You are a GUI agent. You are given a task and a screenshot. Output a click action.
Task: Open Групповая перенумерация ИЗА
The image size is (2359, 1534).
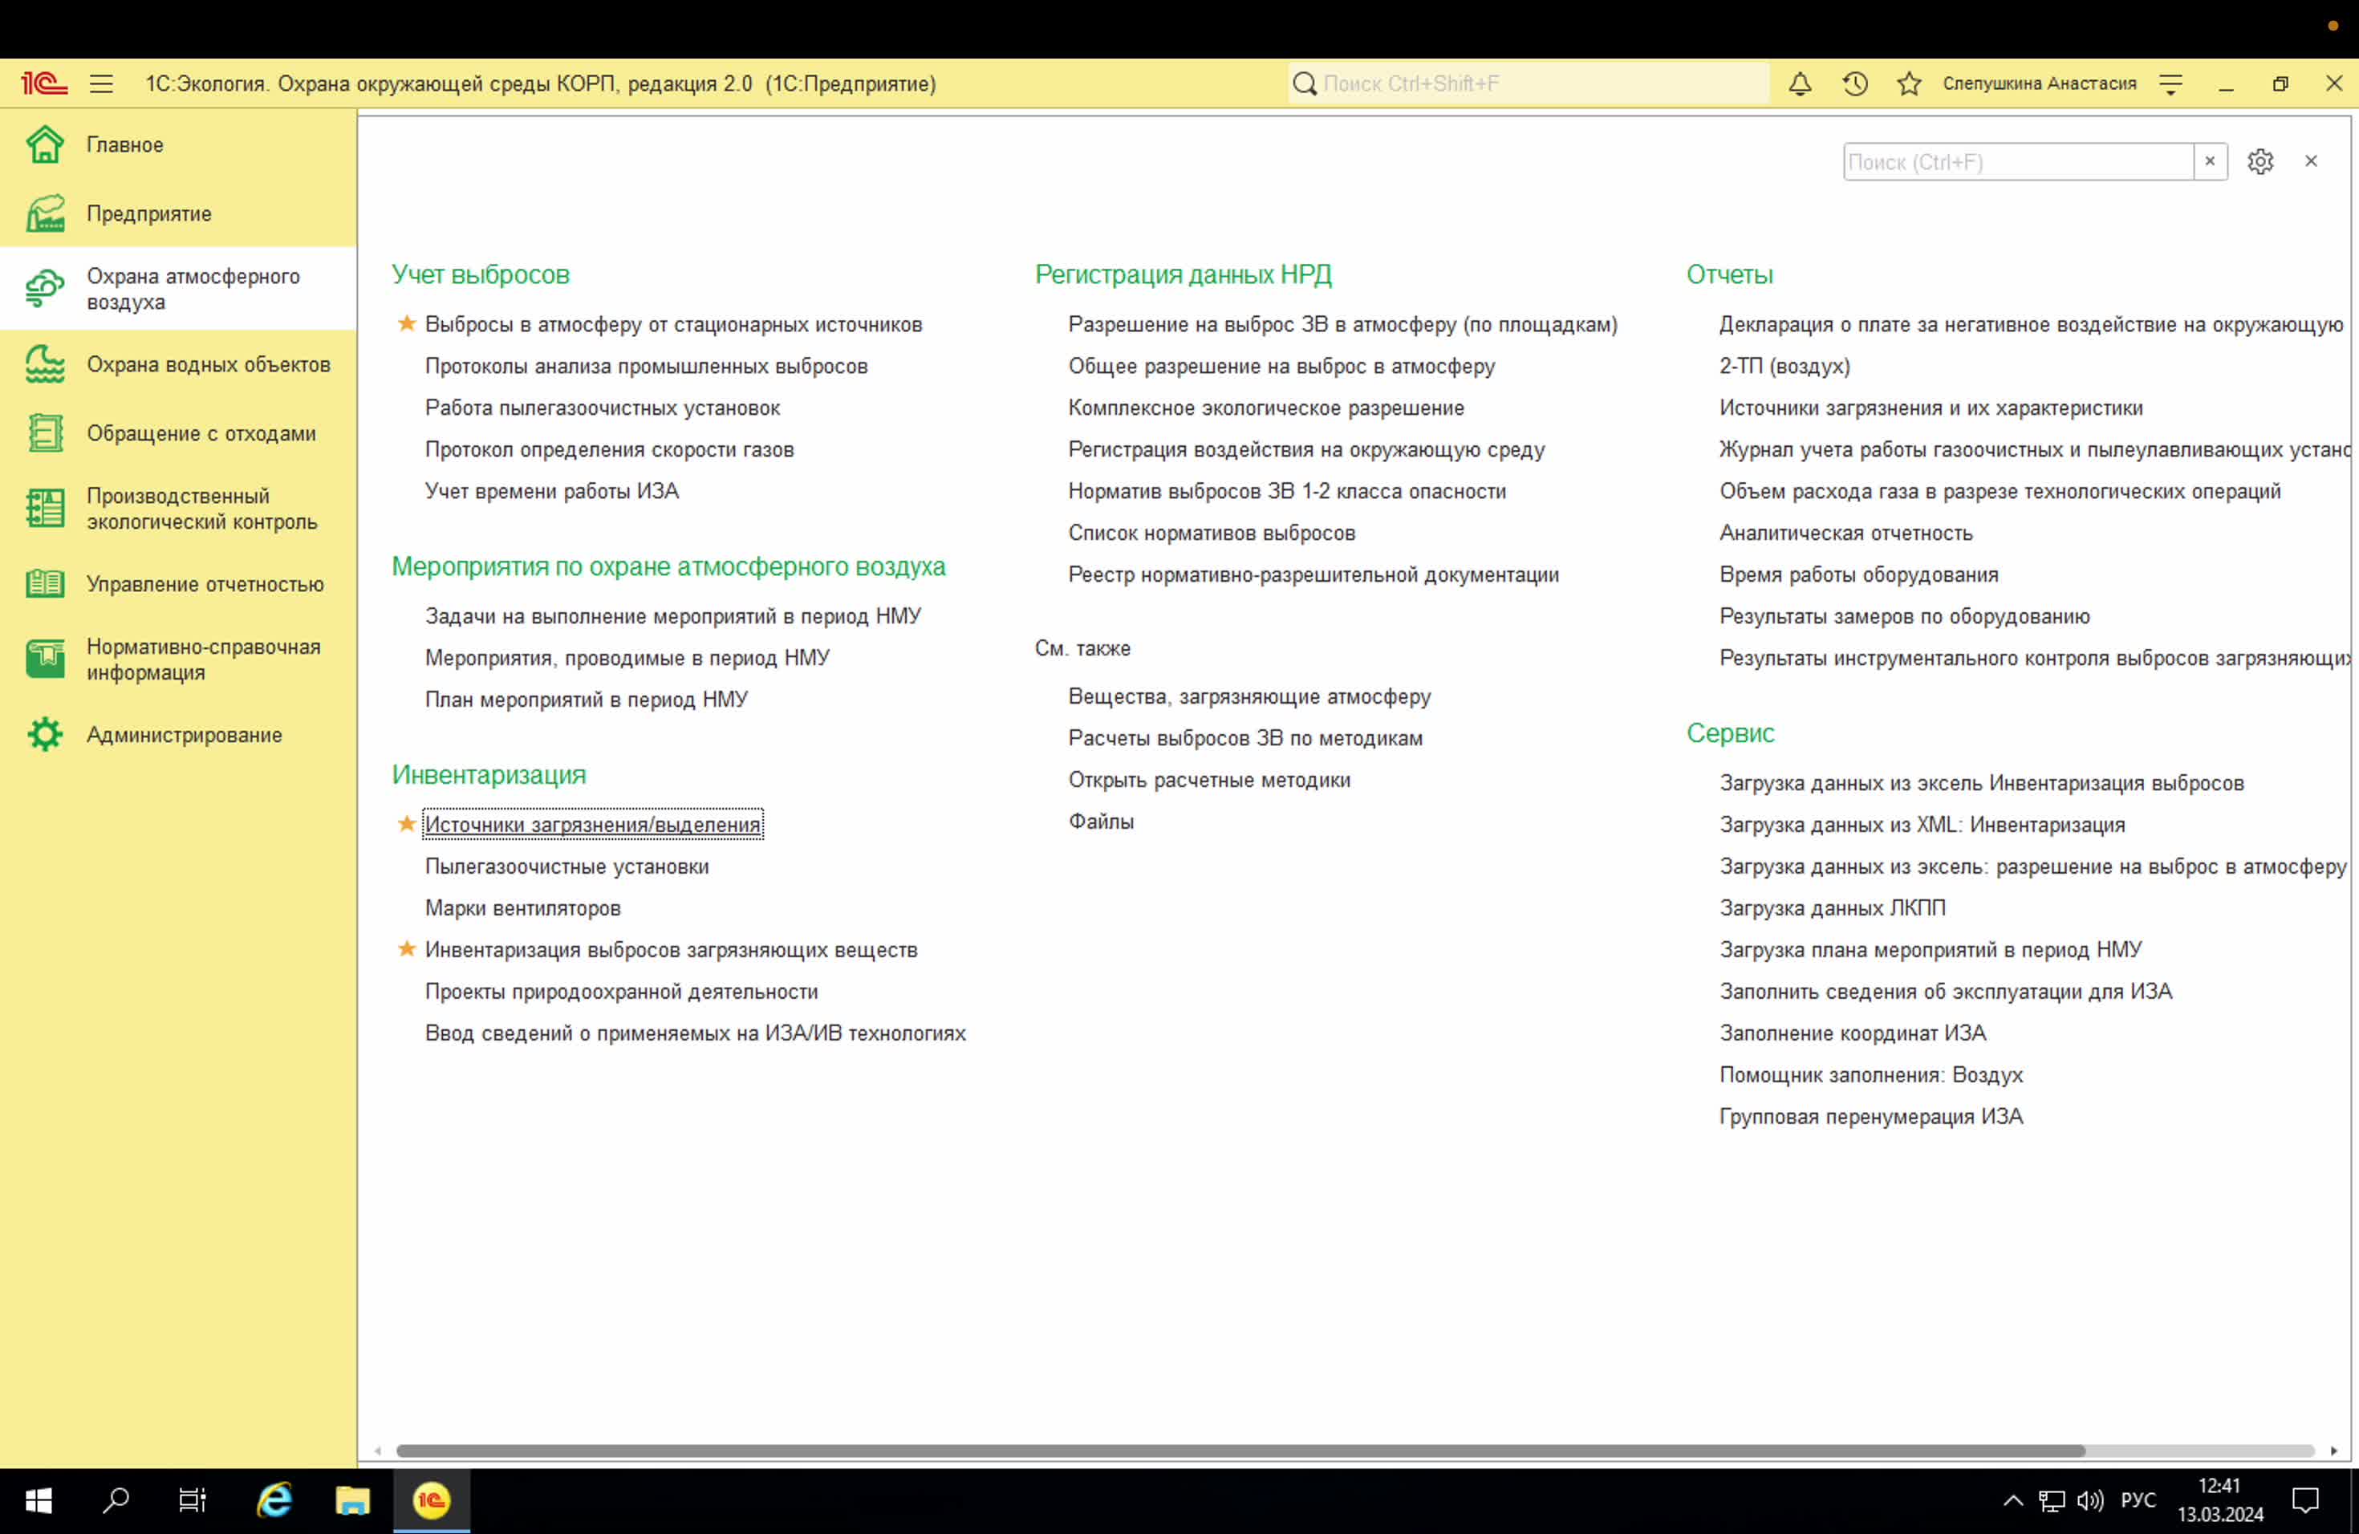click(x=1870, y=1116)
